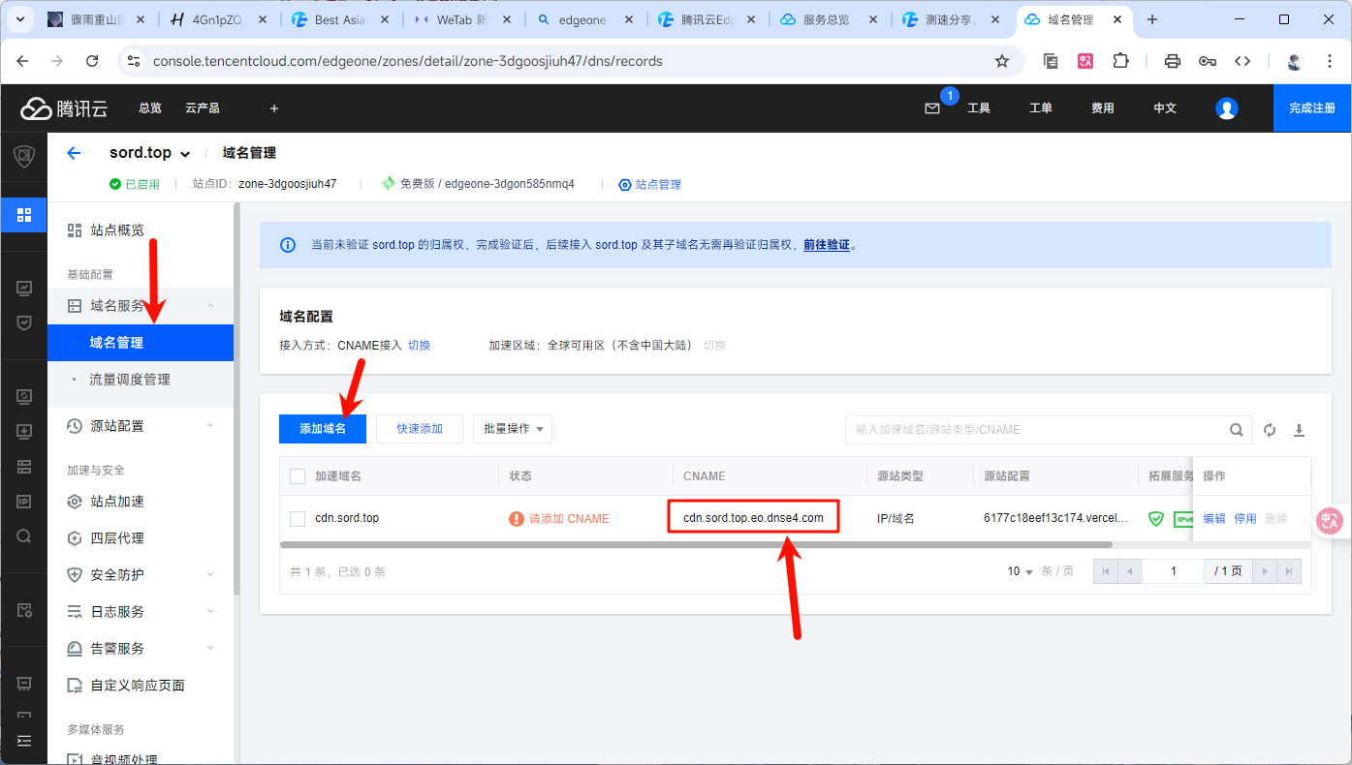Click the user avatar icon in header
1352x765 pixels.
(1227, 108)
